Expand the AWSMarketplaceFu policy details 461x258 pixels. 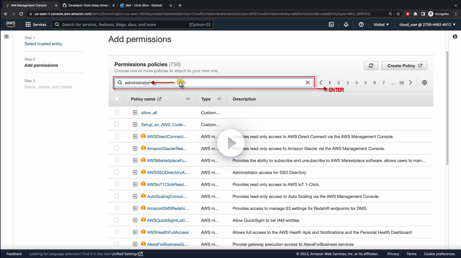(135, 160)
